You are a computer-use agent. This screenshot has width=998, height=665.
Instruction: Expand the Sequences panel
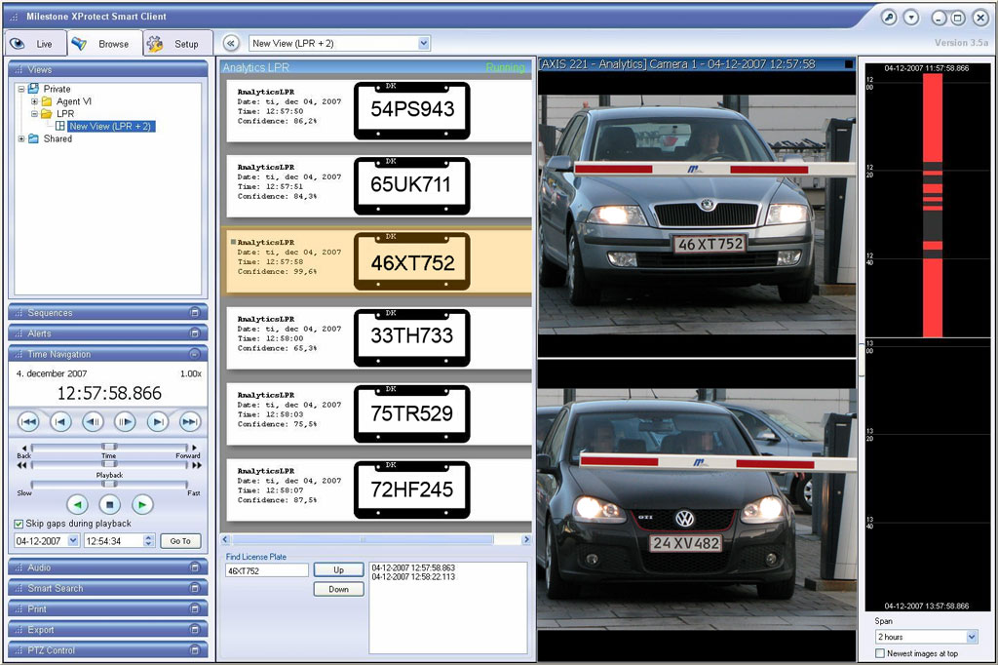pos(195,313)
